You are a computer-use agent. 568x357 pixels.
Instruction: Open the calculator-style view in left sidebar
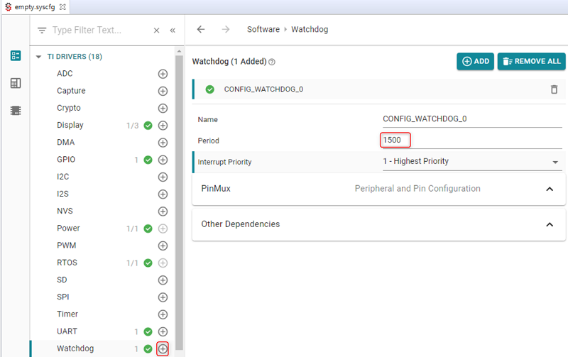[x=16, y=83]
